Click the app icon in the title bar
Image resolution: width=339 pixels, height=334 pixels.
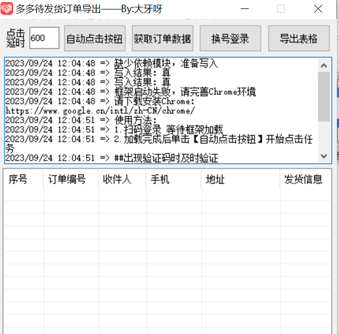tap(7, 9)
